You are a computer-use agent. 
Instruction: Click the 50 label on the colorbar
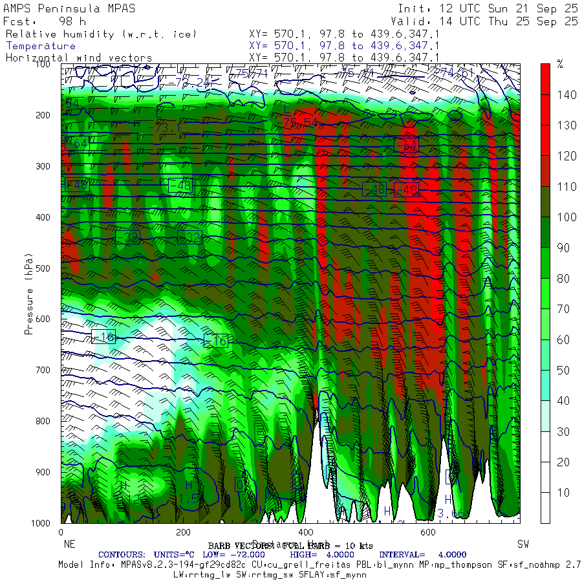point(563,370)
